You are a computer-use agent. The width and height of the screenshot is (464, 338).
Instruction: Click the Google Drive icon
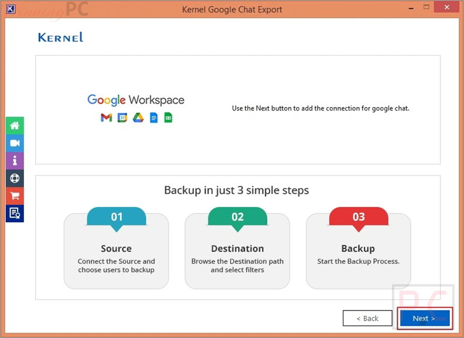(x=138, y=118)
